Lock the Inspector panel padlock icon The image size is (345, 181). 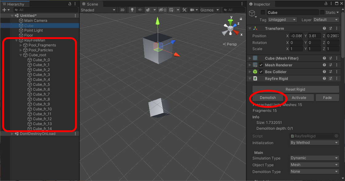[x=326, y=3]
